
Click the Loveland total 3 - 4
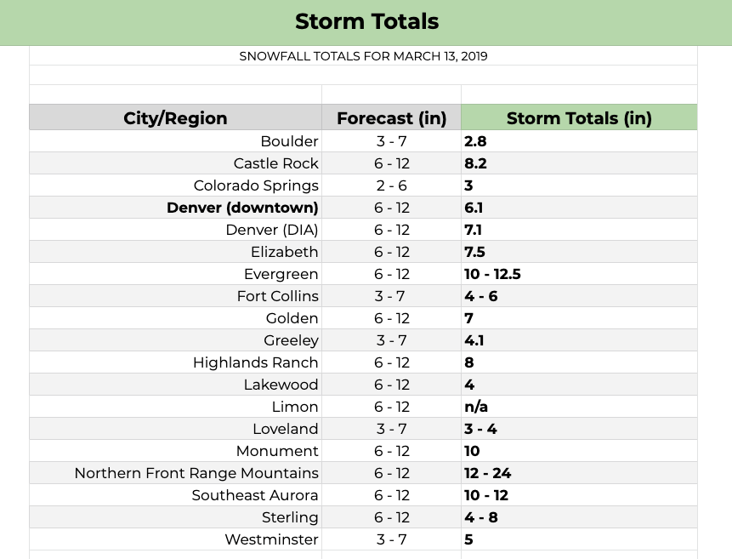[579, 429]
